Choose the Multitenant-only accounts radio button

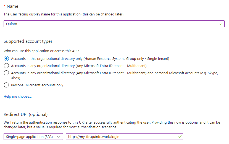click(x=6, y=66)
